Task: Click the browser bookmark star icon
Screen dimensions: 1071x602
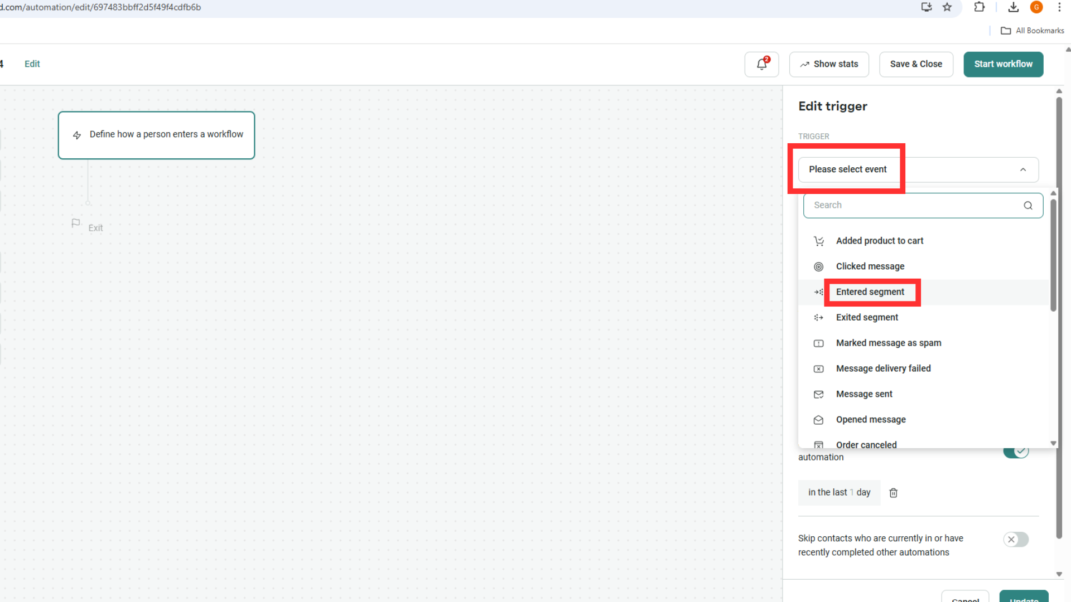Action: [947, 7]
